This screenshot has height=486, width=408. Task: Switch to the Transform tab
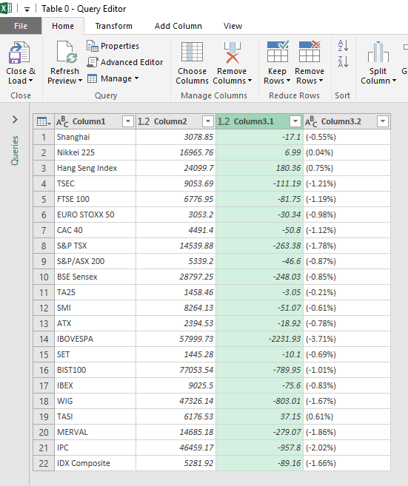coord(114,26)
